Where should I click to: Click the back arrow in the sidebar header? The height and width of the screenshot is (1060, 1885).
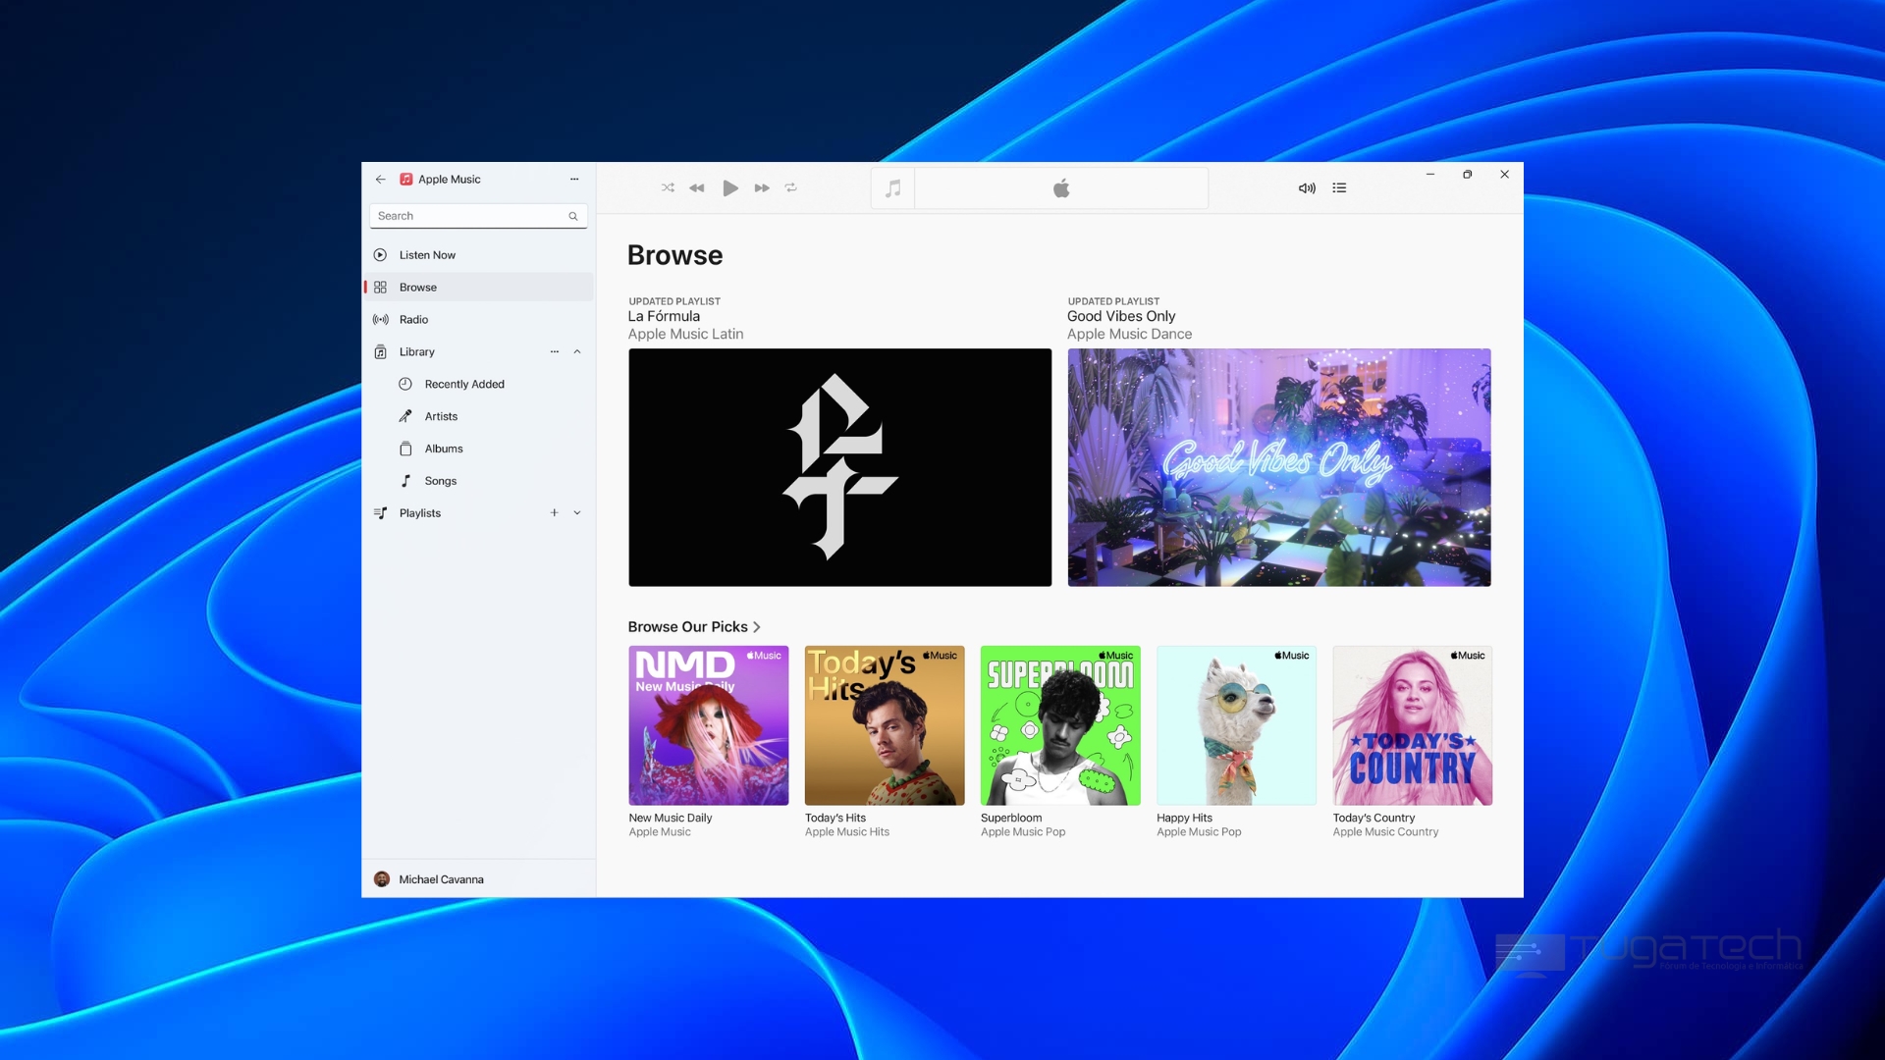pyautogui.click(x=380, y=180)
